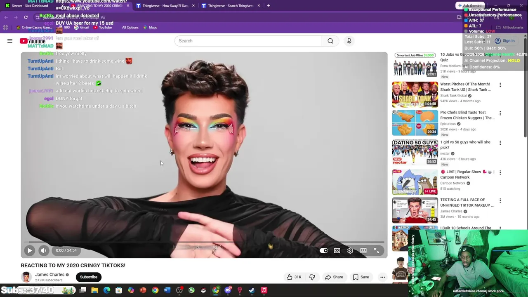Subscribe to James Charles channel
The image size is (528, 297).
coord(89,277)
